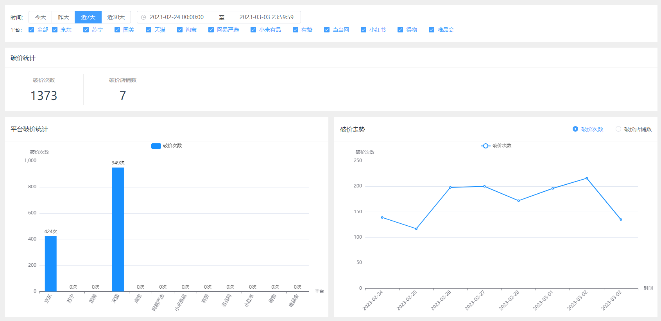Toggle the 苏宁 platform checkbox
This screenshot has width=661, height=321.
click(x=86, y=30)
